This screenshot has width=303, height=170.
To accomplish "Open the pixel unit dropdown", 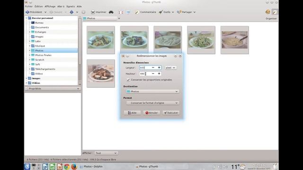I will 170,68.
